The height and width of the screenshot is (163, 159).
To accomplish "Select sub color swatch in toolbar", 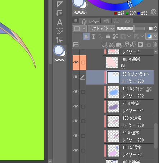I will pyautogui.click(x=63, y=54).
